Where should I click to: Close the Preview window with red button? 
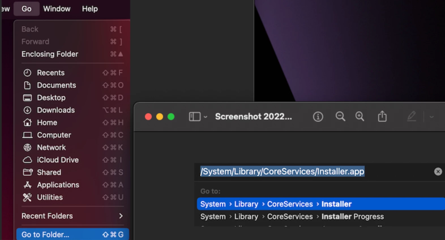pos(148,117)
